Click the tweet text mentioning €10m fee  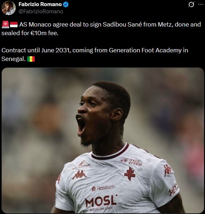tap(101, 29)
